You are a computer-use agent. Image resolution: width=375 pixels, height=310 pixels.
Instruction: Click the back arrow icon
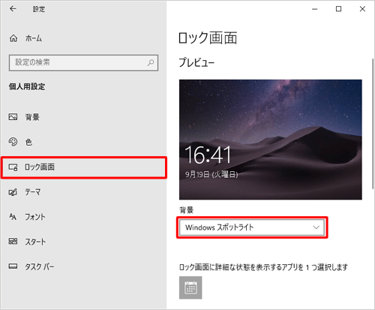pyautogui.click(x=13, y=9)
